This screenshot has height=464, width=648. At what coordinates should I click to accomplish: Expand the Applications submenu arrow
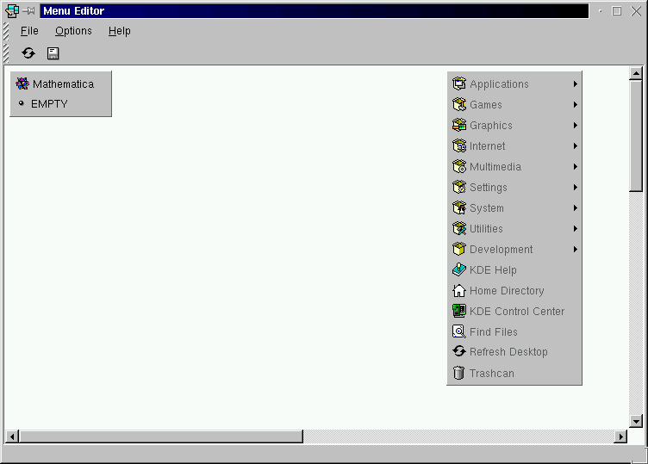point(575,84)
